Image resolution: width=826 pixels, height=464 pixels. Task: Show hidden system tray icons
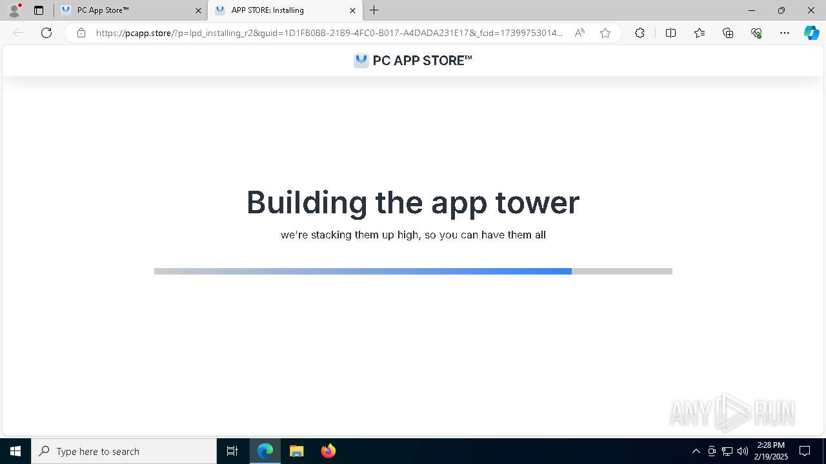click(x=696, y=451)
